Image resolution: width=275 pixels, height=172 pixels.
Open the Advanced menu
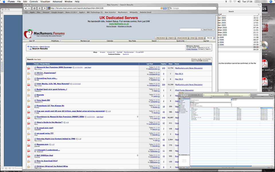click(x=57, y=2)
